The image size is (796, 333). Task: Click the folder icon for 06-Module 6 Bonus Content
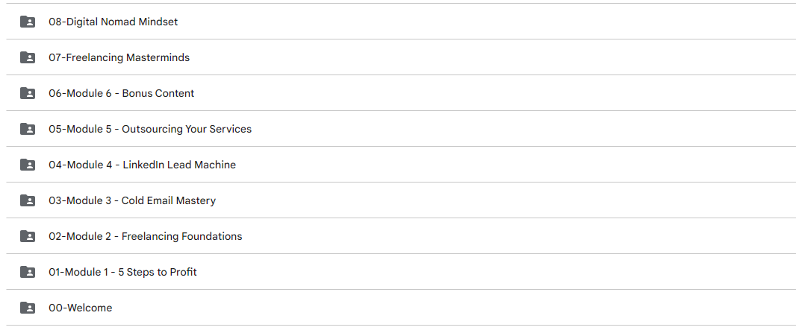[x=28, y=93]
